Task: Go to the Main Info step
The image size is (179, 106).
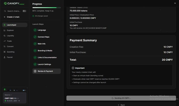Action: [42, 44]
